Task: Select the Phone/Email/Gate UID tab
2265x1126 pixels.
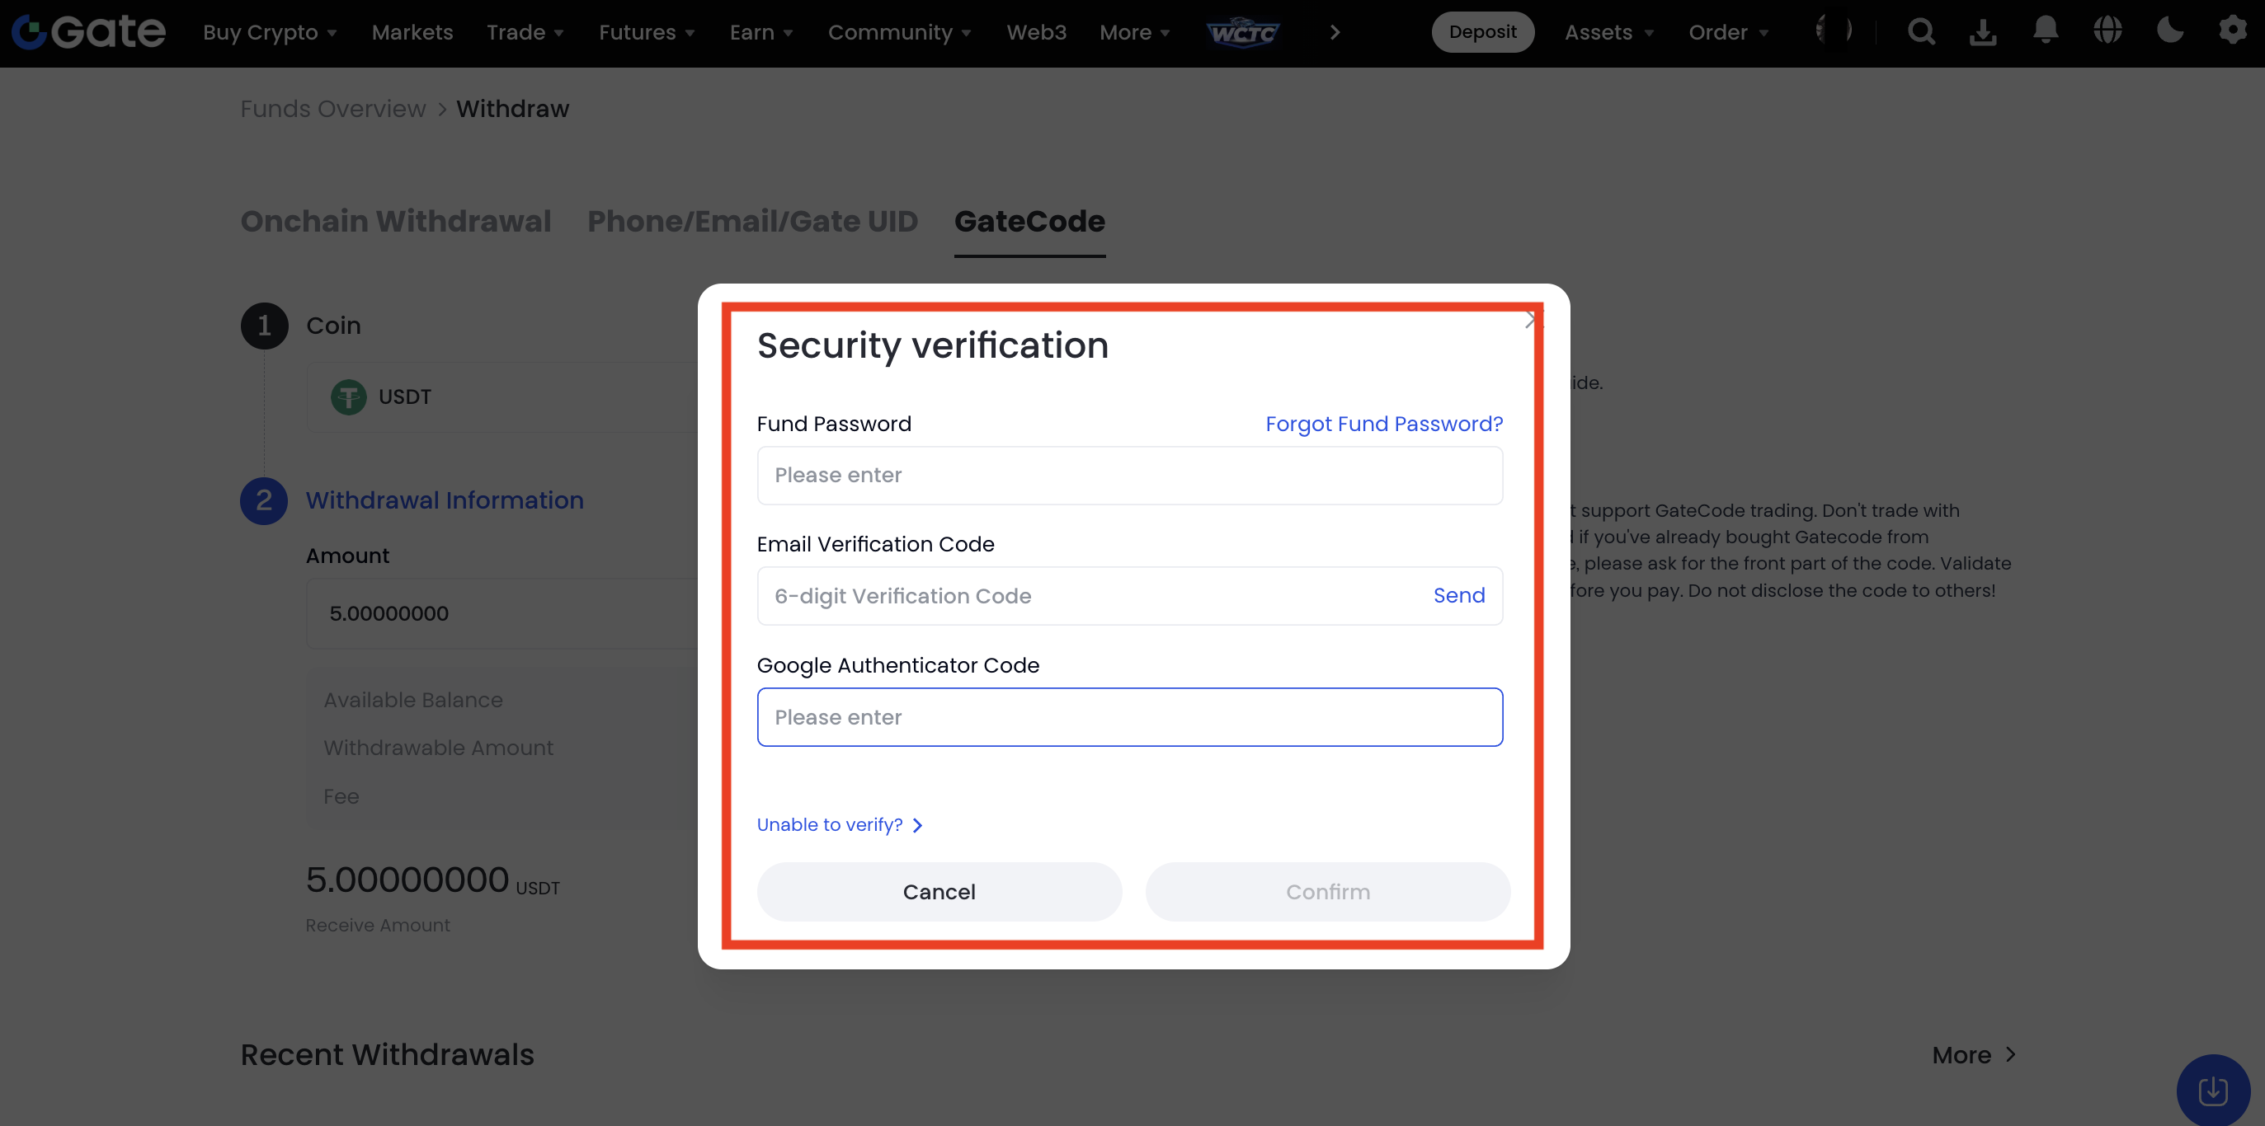Action: [x=752, y=222]
